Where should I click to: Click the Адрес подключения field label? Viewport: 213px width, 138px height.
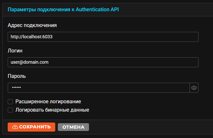coord(32,25)
